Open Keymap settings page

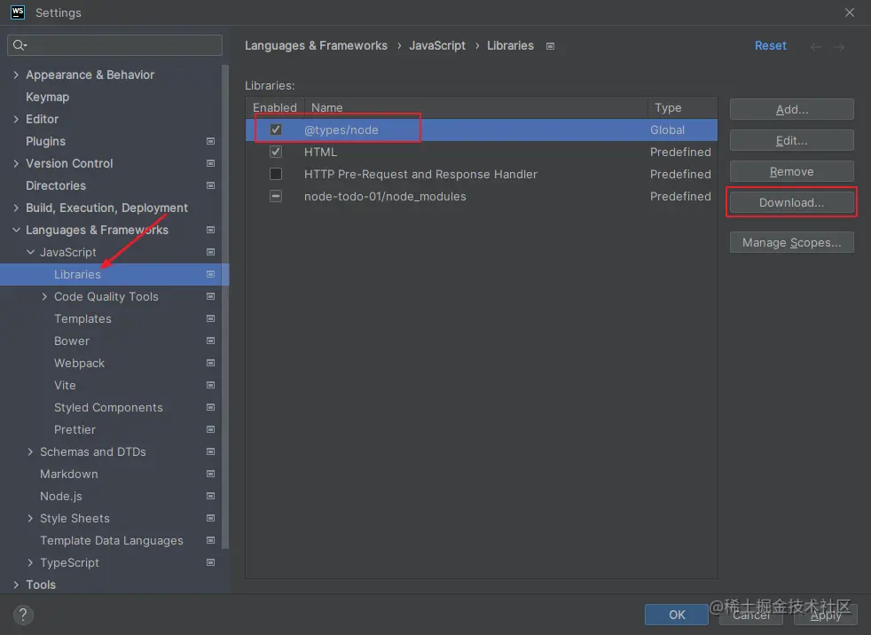pos(47,98)
